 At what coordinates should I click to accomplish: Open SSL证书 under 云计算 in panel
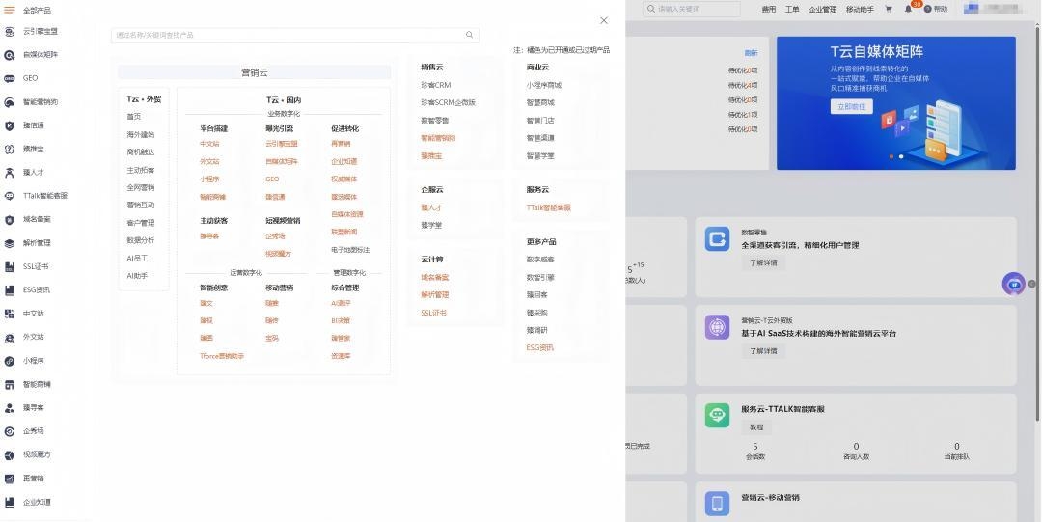coord(434,313)
